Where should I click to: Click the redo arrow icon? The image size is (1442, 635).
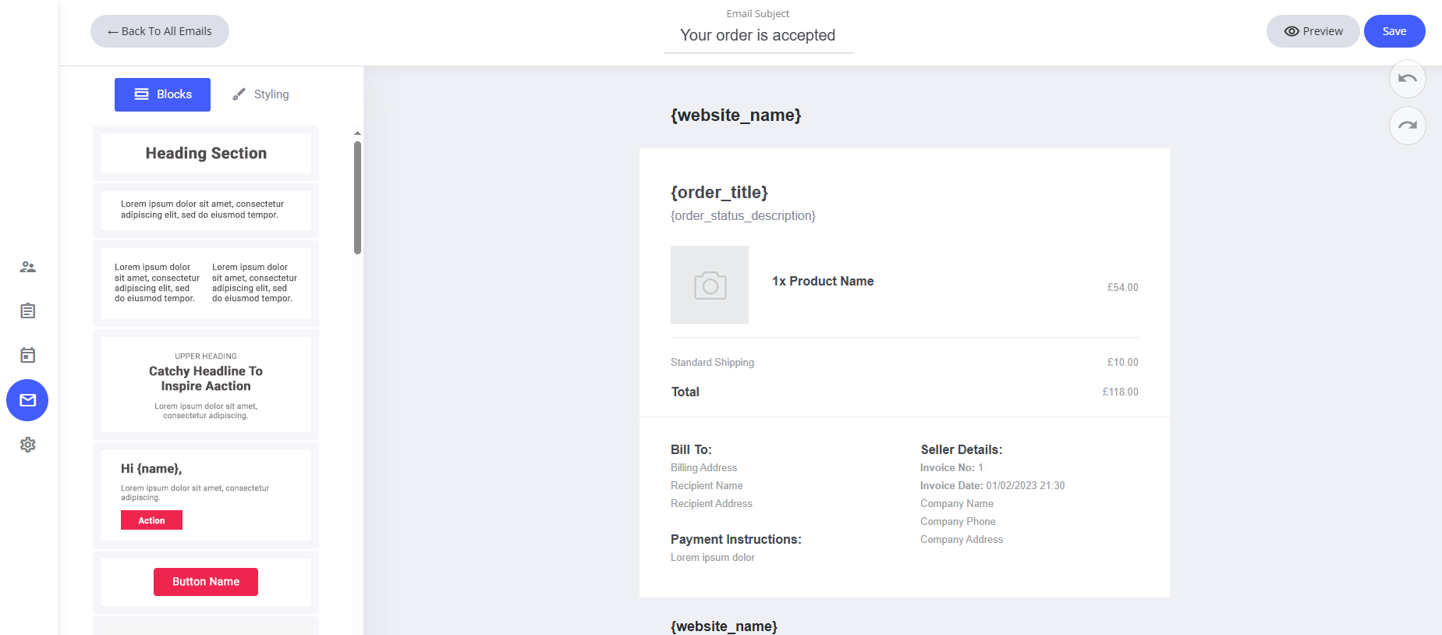1407,126
